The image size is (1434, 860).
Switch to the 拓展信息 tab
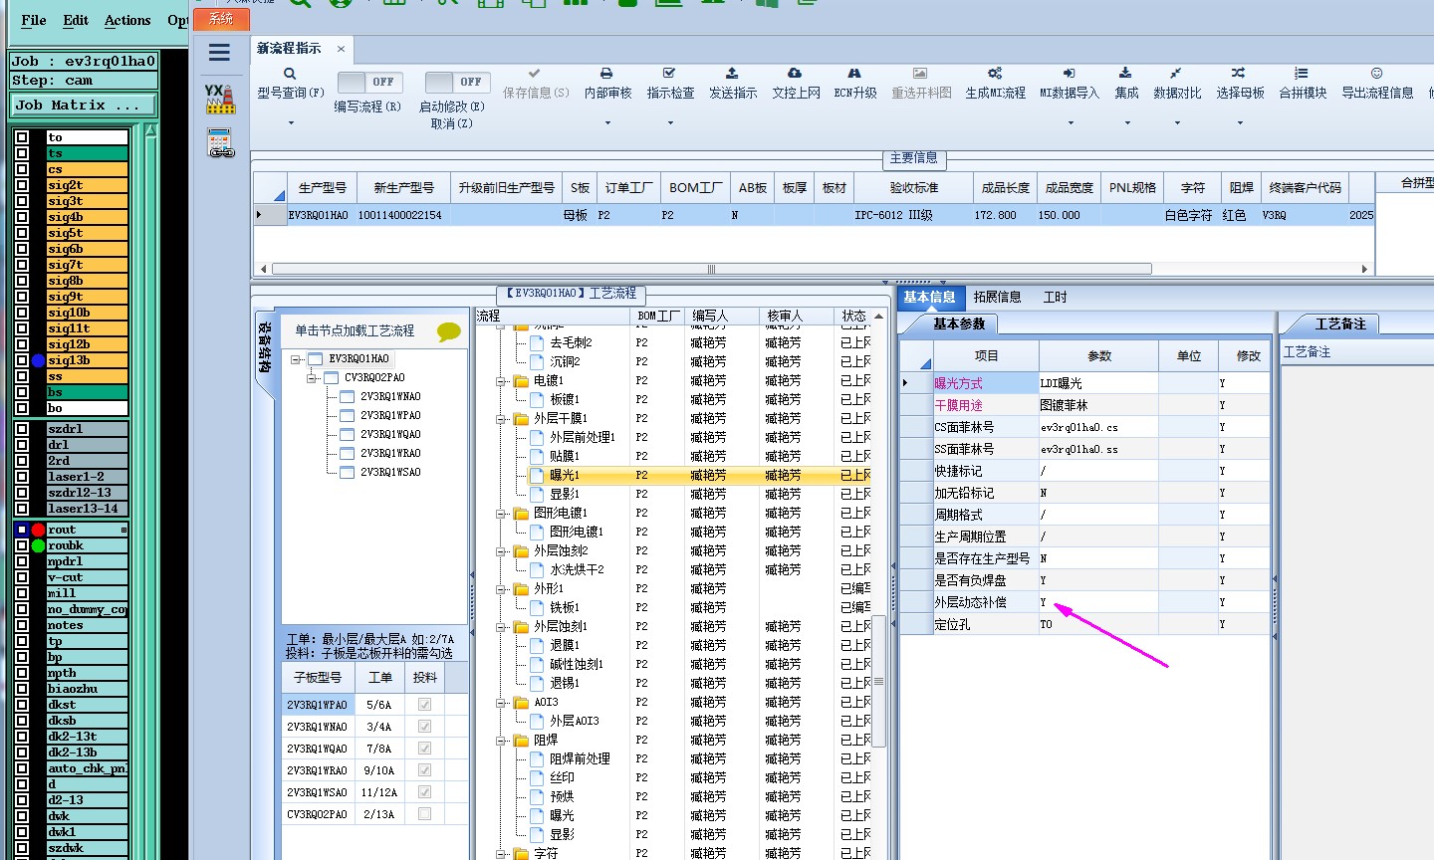coord(997,297)
